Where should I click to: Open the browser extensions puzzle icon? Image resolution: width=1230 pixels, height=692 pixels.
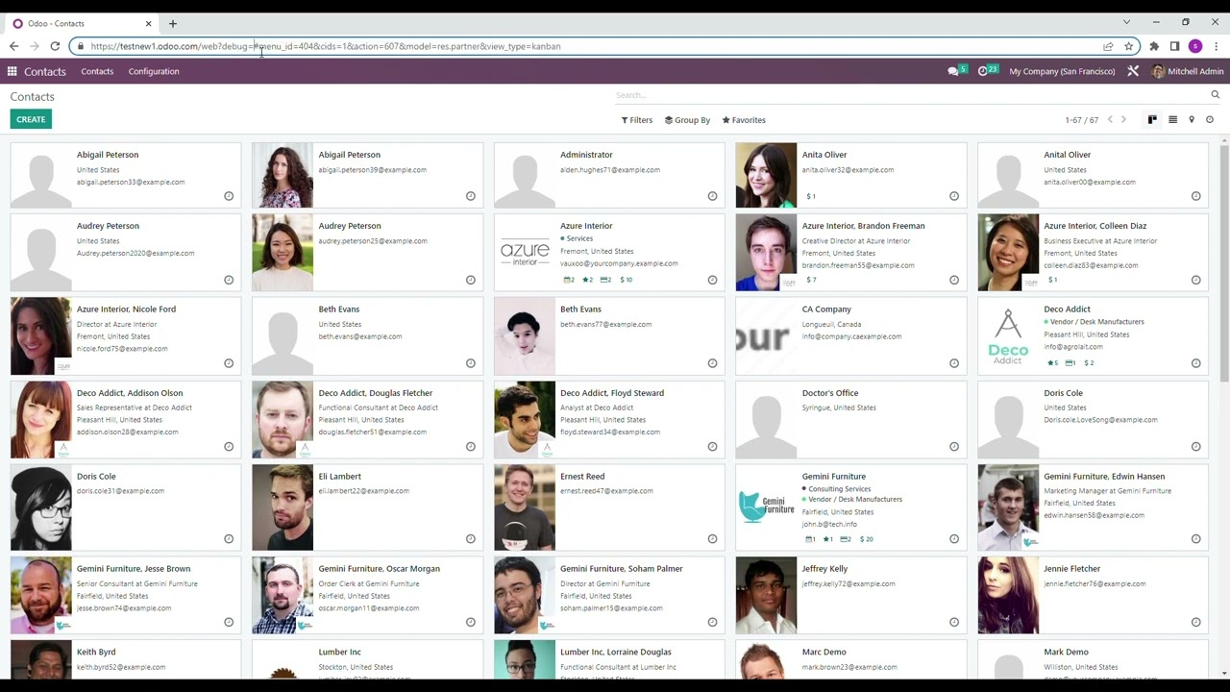(x=1154, y=46)
